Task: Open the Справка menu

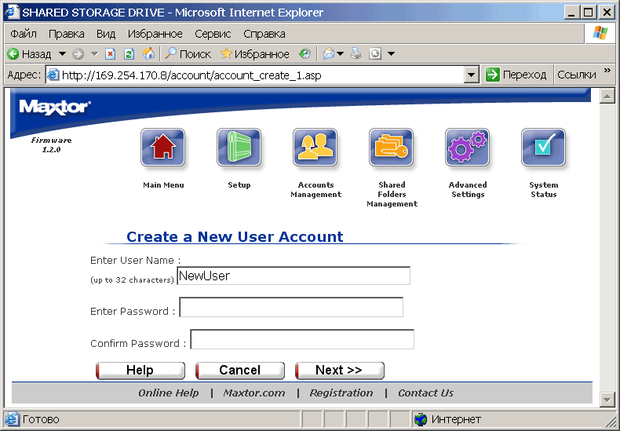Action: [264, 34]
